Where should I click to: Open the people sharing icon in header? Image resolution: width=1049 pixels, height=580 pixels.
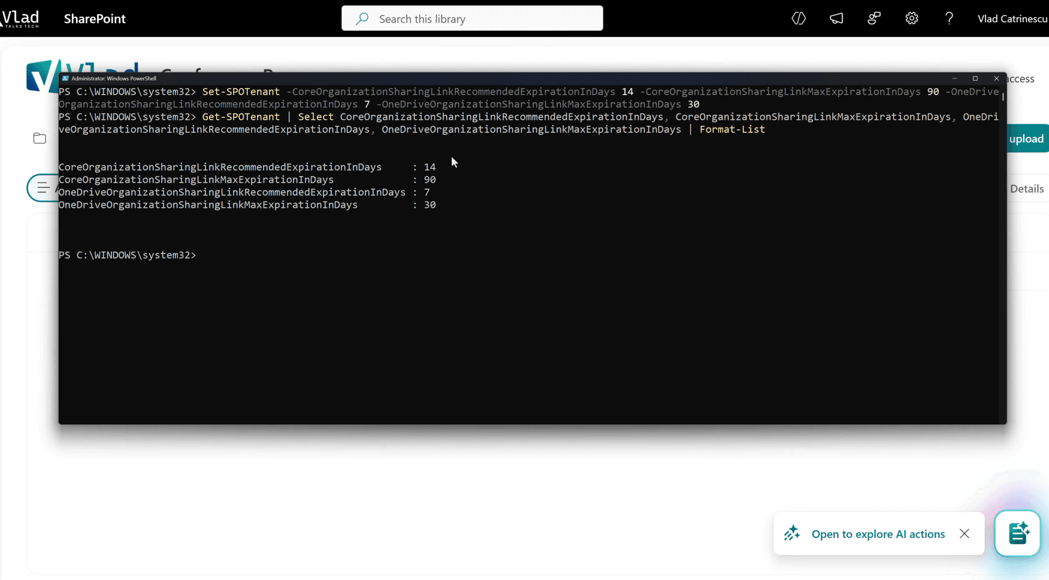(x=874, y=19)
